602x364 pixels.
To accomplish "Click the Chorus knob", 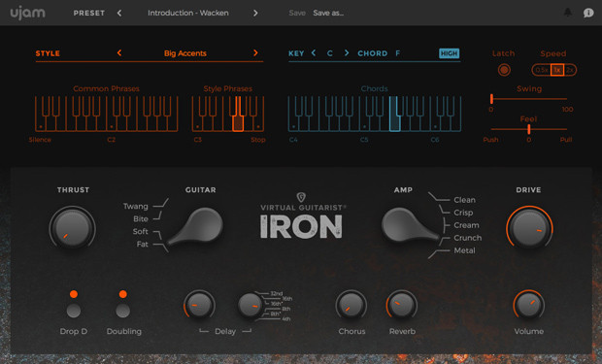I will click(351, 305).
